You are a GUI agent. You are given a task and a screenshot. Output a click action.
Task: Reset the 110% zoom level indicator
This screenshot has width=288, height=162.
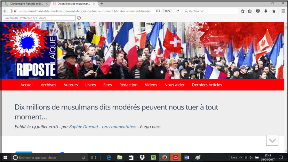pos(167,11)
